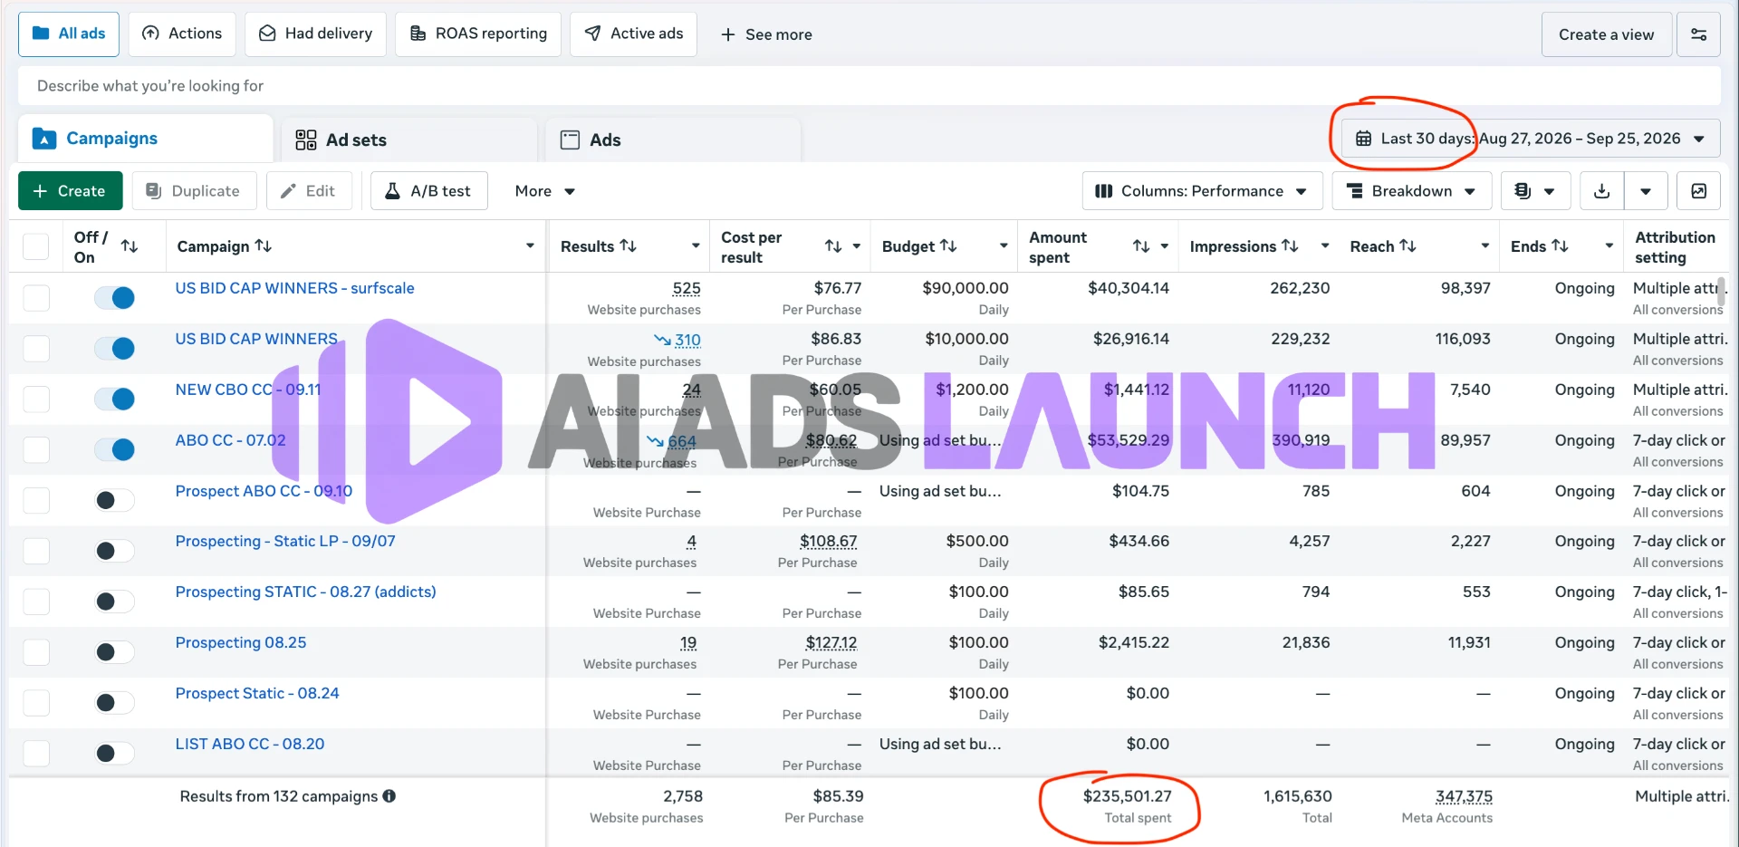
Task: Open the Breakdown dropdown
Action: (1411, 191)
